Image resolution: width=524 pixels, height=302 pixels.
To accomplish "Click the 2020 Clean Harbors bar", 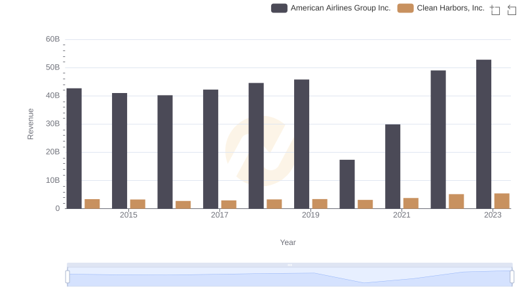I will click(365, 204).
